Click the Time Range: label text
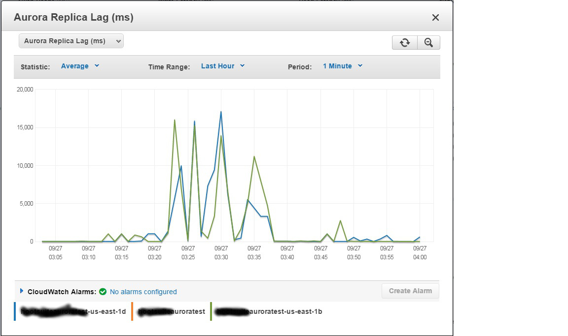The width and height of the screenshot is (568, 336). tap(169, 67)
